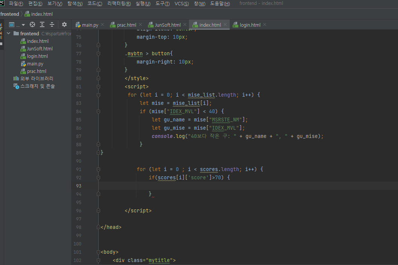Place cursor on empty line 93
Viewport: 398px width, 265px height.
point(248,186)
